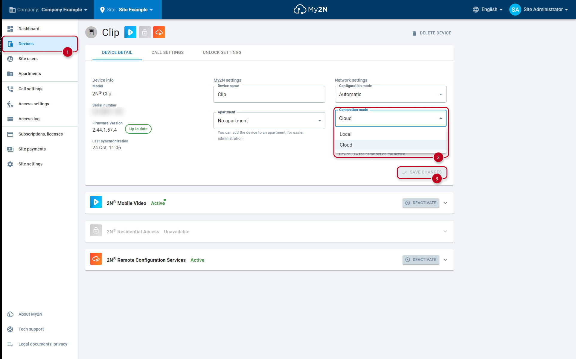Click the Devices icon in sidebar
Image resolution: width=576 pixels, height=359 pixels.
[10, 44]
